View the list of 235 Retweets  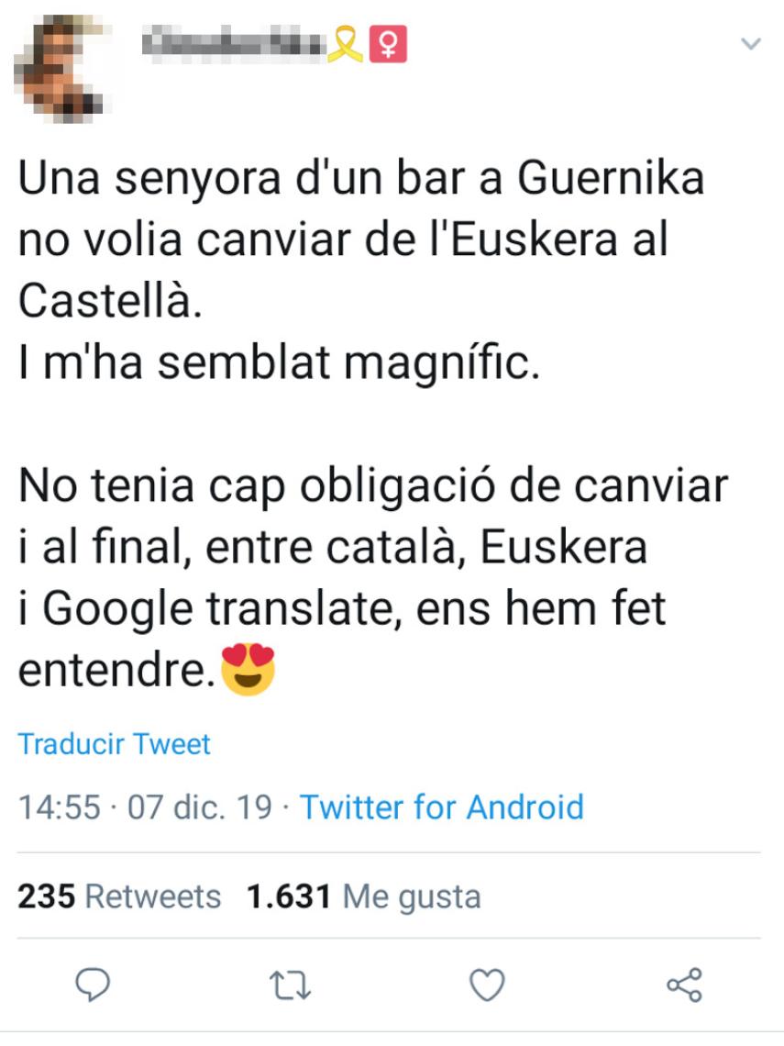pyautogui.click(x=119, y=896)
